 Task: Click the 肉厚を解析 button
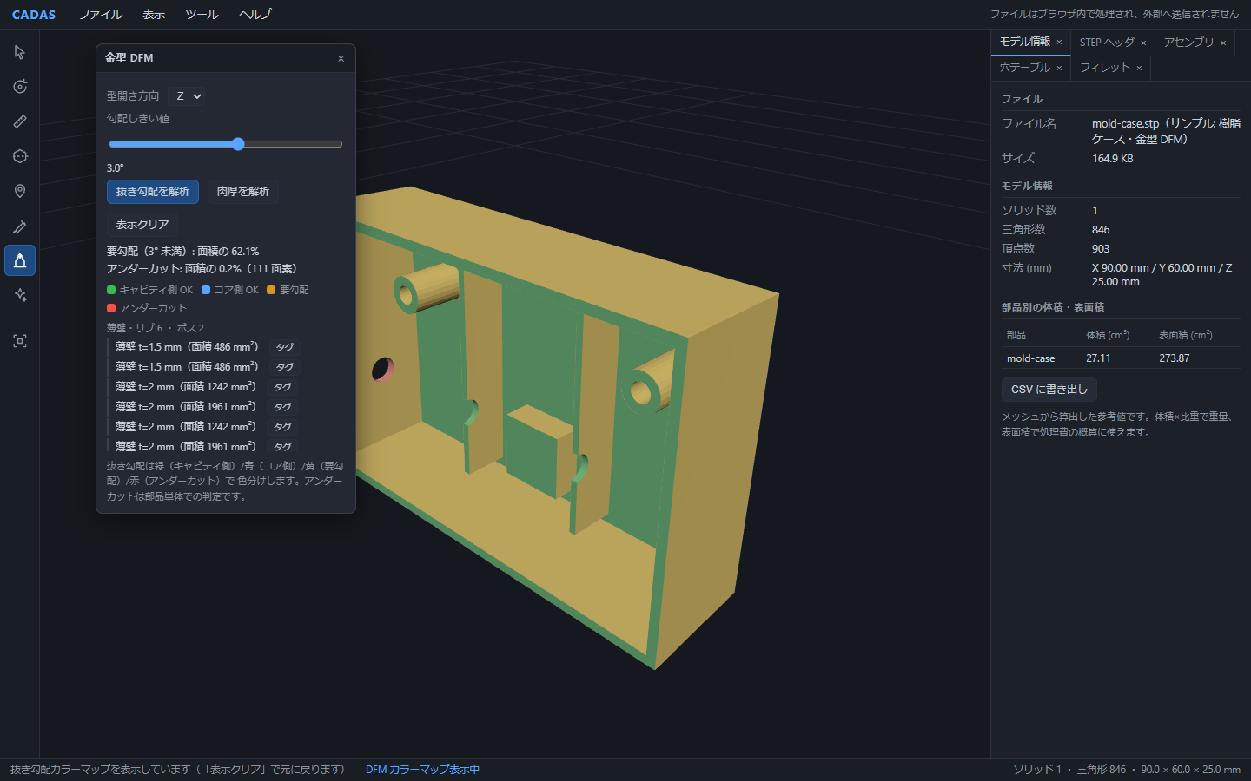click(243, 192)
